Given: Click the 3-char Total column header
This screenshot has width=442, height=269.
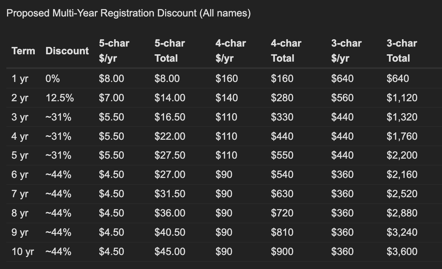Looking at the screenshot, I should pyautogui.click(x=402, y=51).
